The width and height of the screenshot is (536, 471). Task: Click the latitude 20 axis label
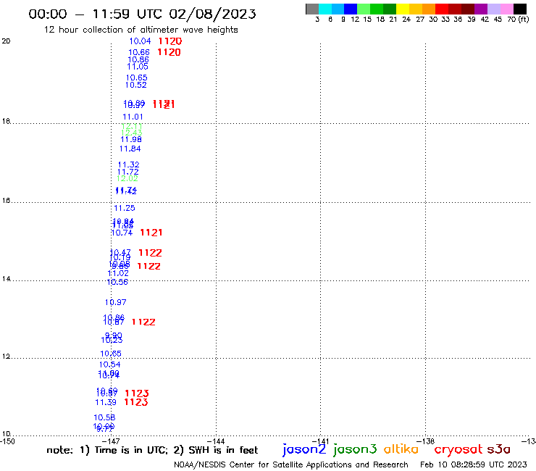[x=6, y=41]
